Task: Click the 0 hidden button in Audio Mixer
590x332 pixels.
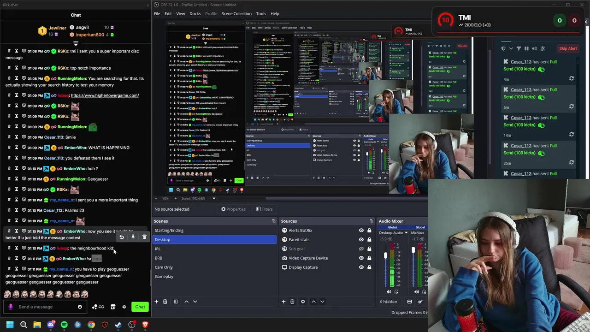Action: [389, 302]
